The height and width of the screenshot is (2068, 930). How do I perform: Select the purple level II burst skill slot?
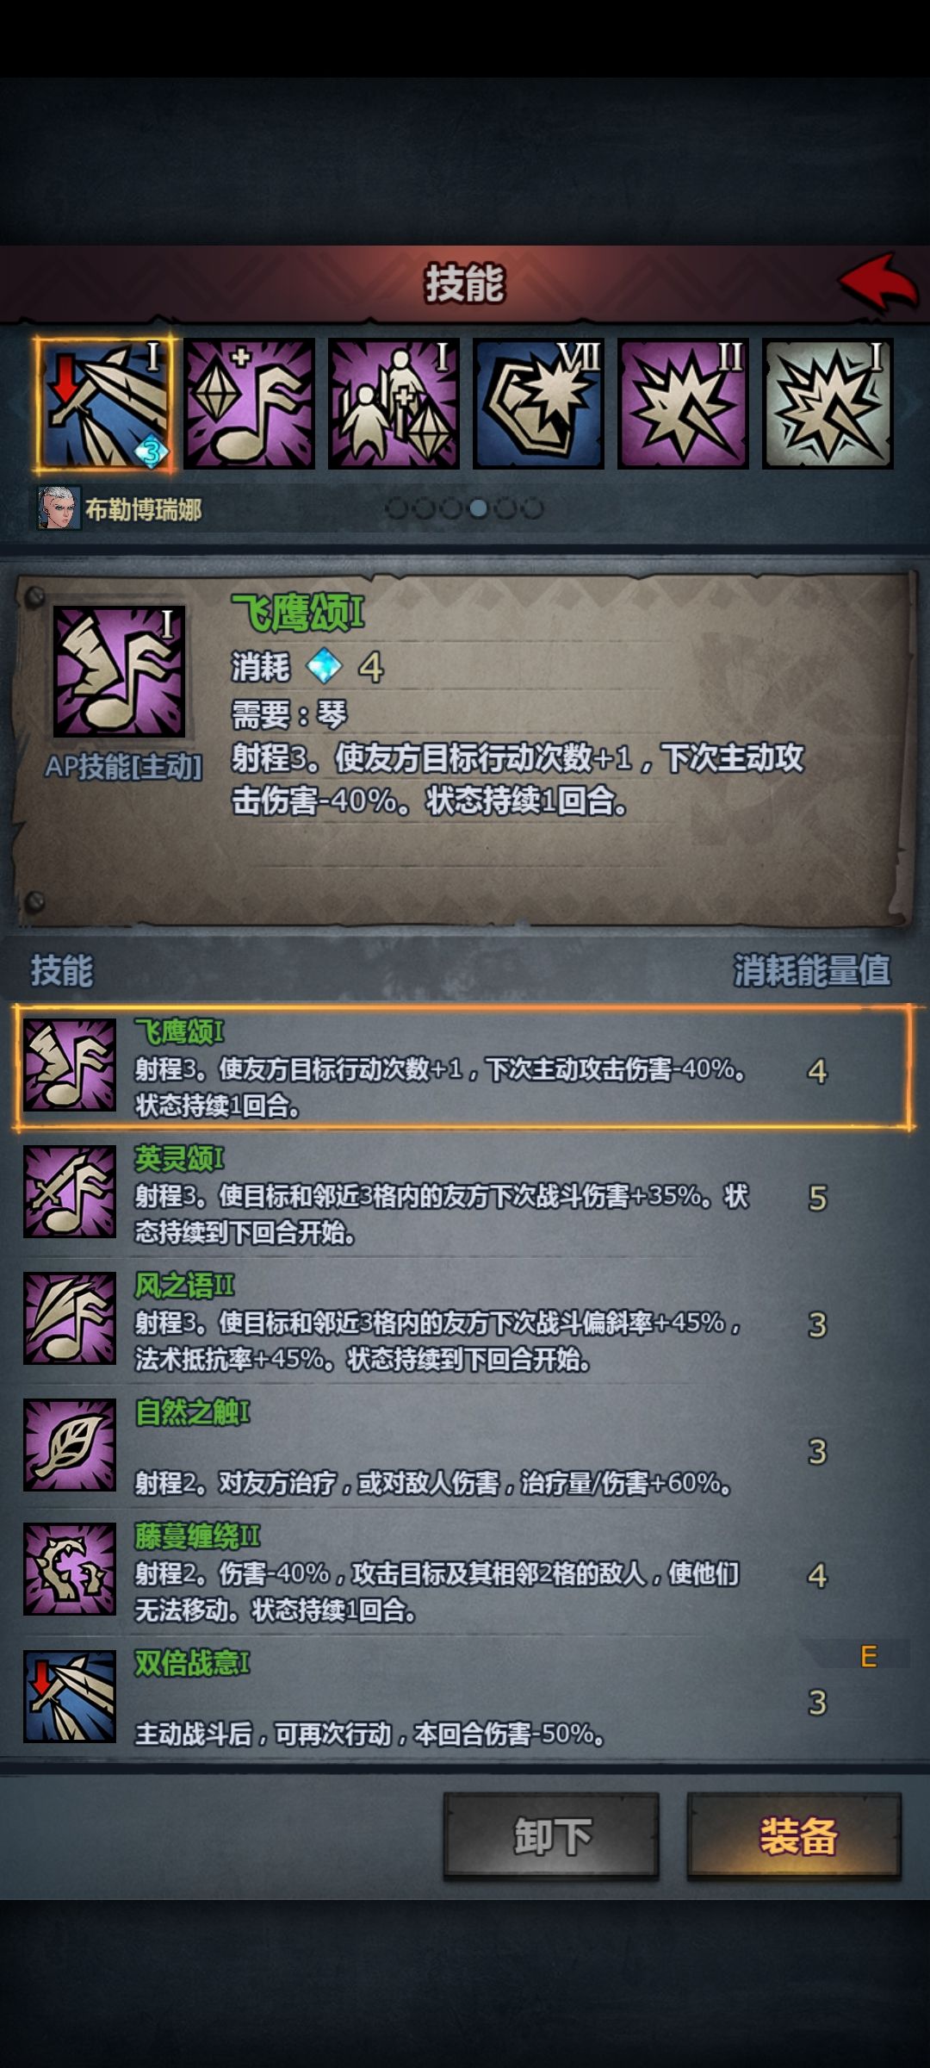click(x=683, y=404)
